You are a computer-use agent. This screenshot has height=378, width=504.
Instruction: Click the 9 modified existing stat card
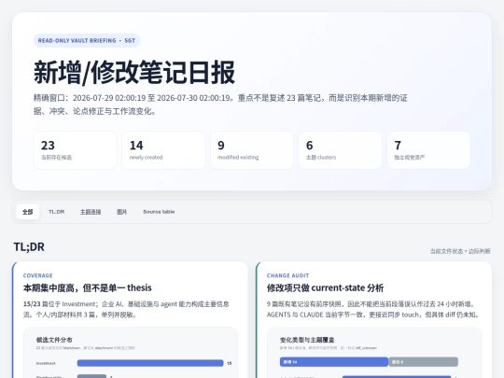click(252, 150)
